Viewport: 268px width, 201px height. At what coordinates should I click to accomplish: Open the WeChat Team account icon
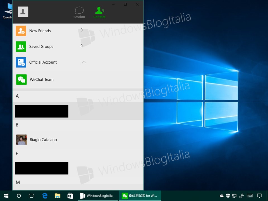coord(21,80)
